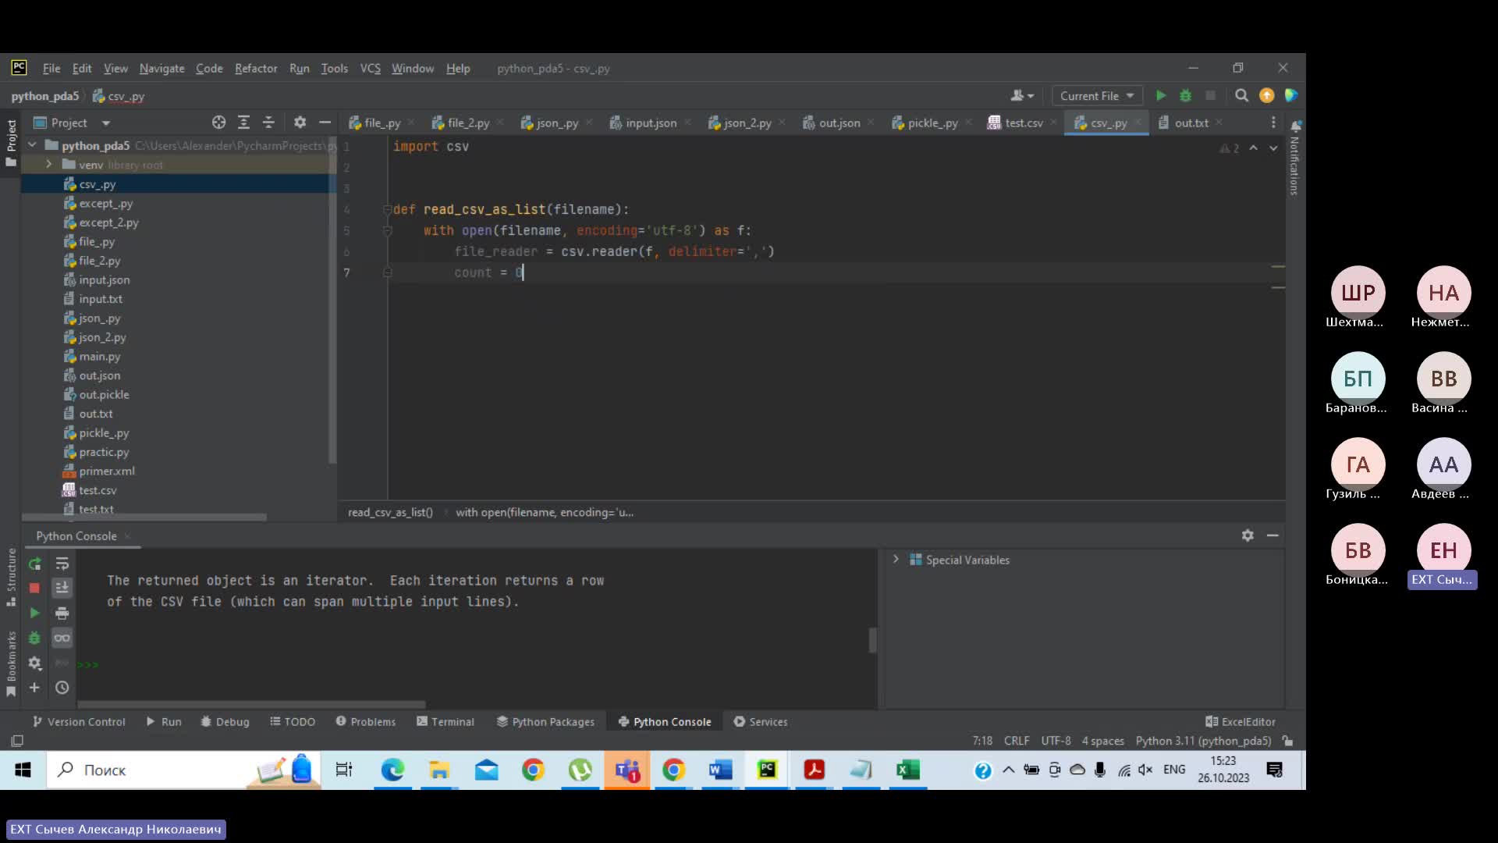Viewport: 1498px width, 843px height.
Task: Open Version Control tool window
Action: pos(79,721)
